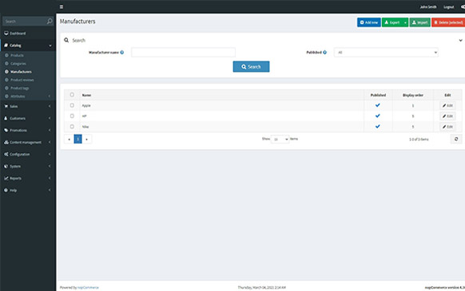The height and width of the screenshot is (291, 465).
Task: Click the Add new button
Action: 369,22
